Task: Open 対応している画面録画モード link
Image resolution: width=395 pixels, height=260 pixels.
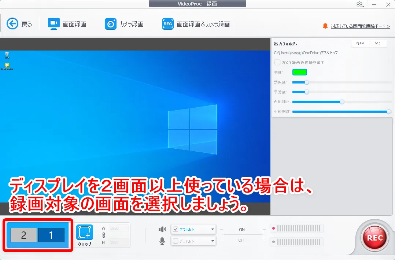Action: coord(360,26)
